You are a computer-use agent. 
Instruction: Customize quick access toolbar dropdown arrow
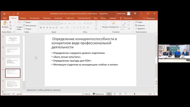pyautogui.click(x=22, y=14)
